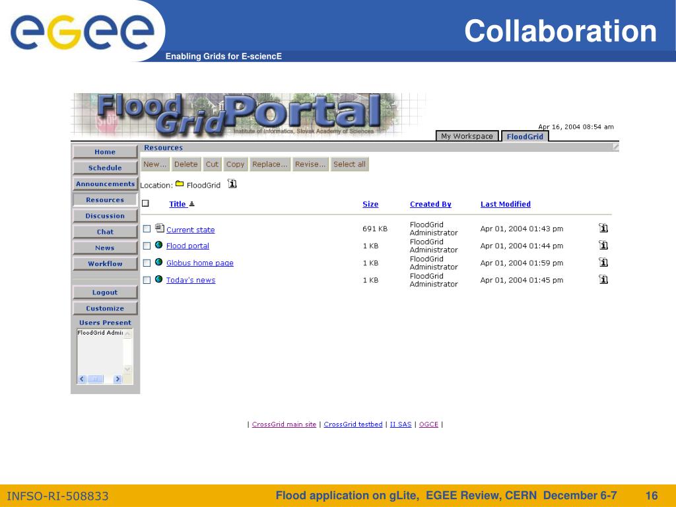The height and width of the screenshot is (507, 676).
Task: Open Schedule in the sidebar
Action: tap(105, 168)
